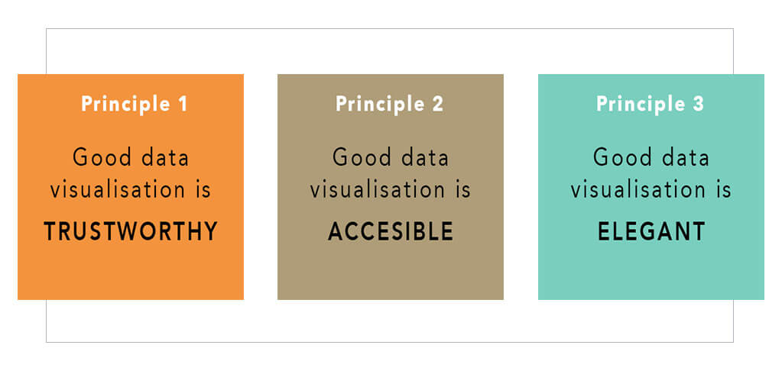Screen dimensions: 782x374
Task: Click the "Principle 2" heading
Action: coord(390,105)
